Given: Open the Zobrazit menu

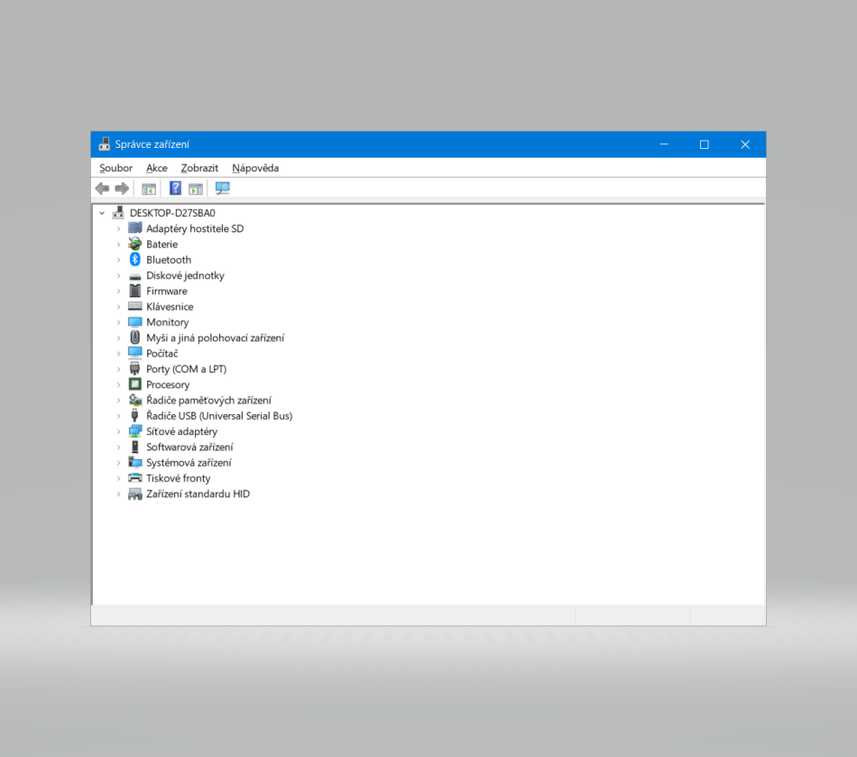Looking at the screenshot, I should (199, 168).
